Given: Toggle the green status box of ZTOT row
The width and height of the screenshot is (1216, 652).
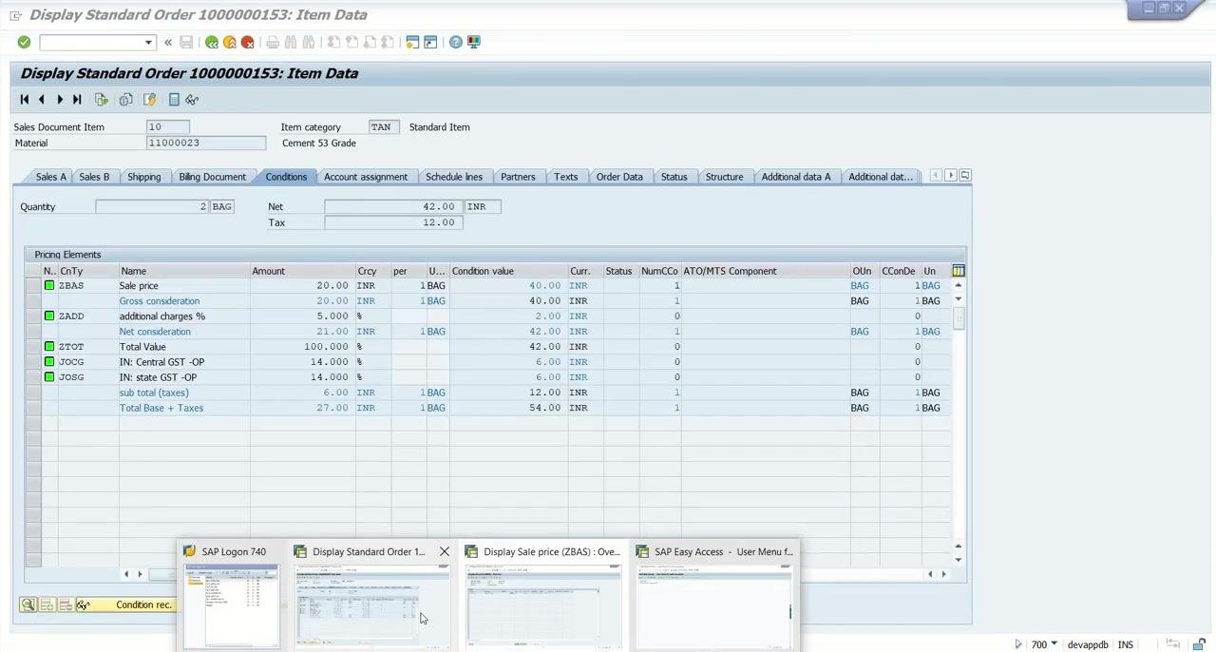Looking at the screenshot, I should tap(49, 346).
